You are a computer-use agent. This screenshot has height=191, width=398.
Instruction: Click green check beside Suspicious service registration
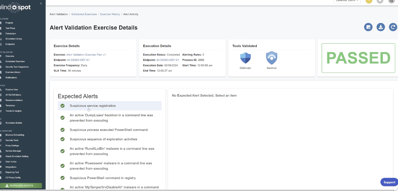62,106
